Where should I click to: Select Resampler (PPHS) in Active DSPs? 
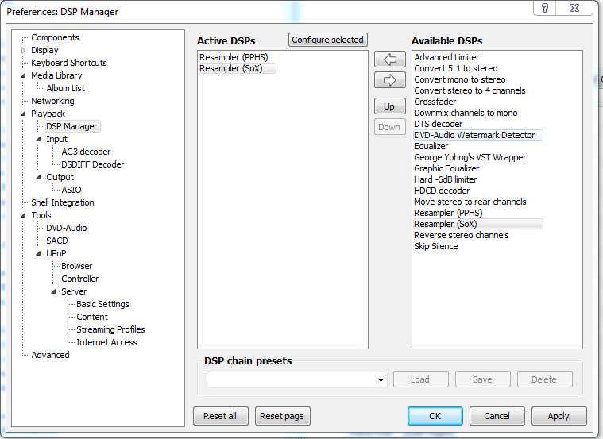[234, 57]
